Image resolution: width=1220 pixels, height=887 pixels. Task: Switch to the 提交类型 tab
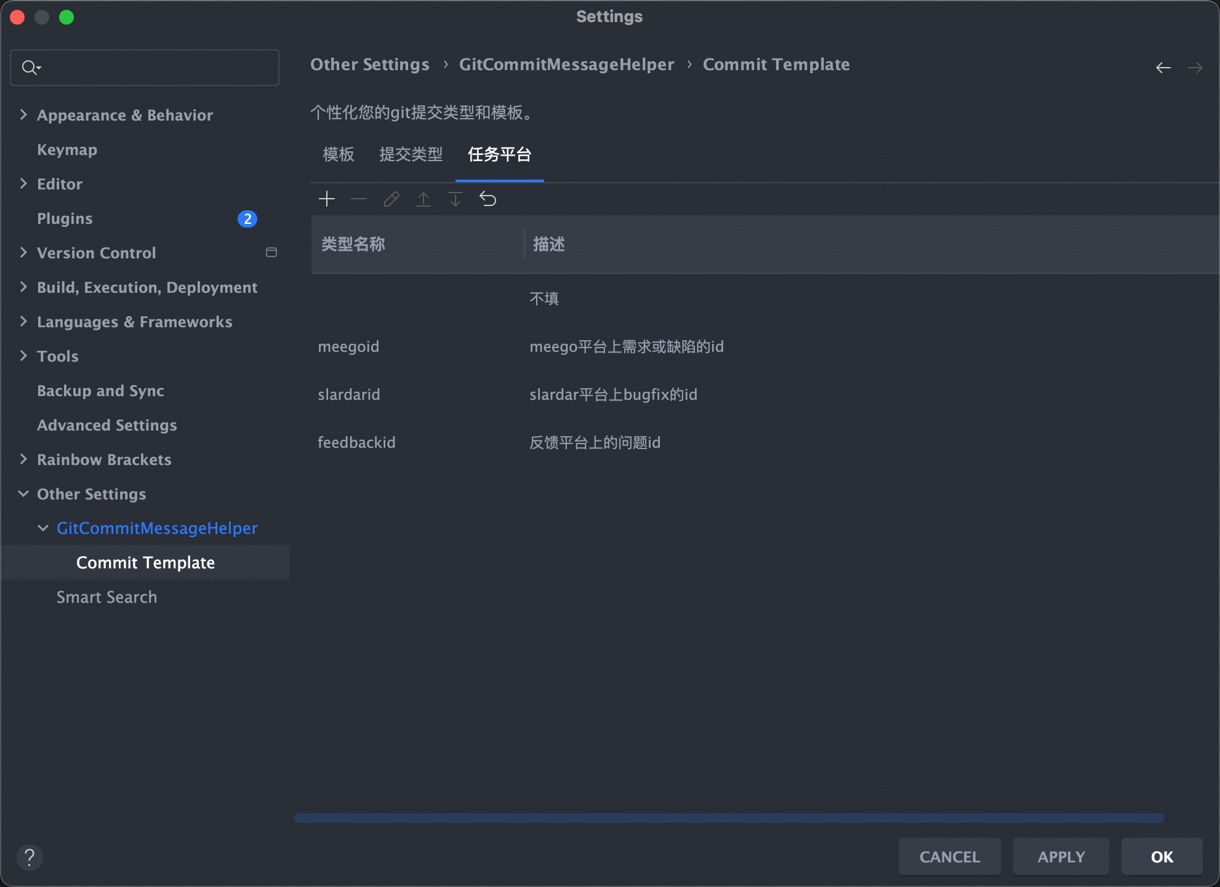point(411,154)
